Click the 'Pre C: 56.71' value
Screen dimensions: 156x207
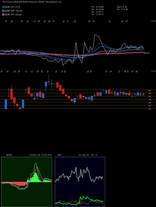pyautogui.click(x=98, y=14)
